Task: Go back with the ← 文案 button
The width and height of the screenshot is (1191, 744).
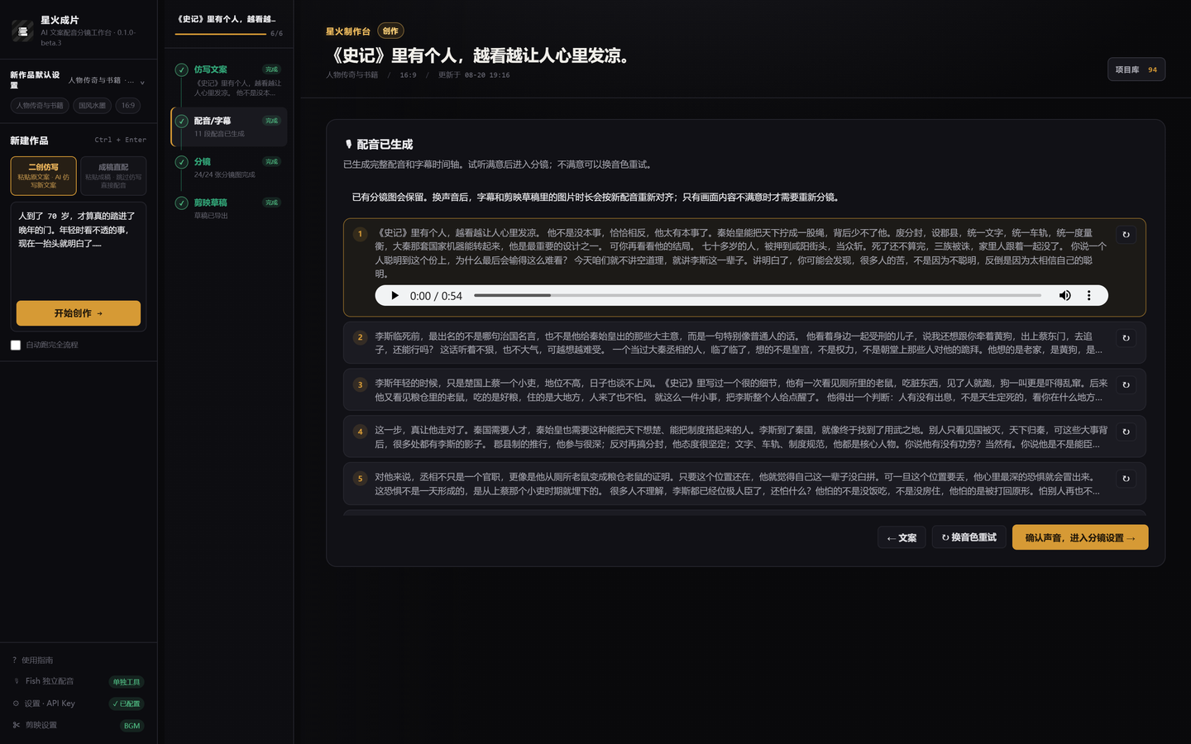Action: [902, 537]
